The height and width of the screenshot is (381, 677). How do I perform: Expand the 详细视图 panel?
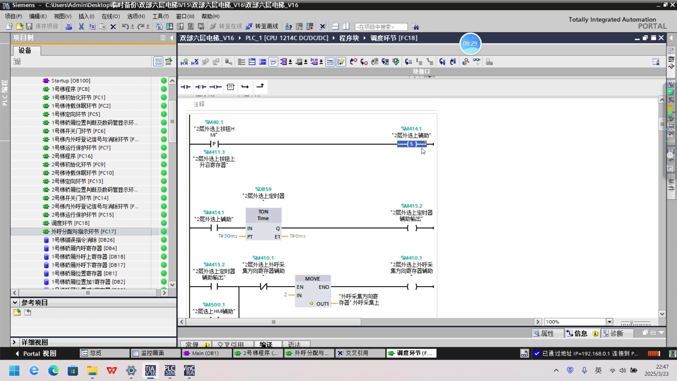[x=14, y=342]
